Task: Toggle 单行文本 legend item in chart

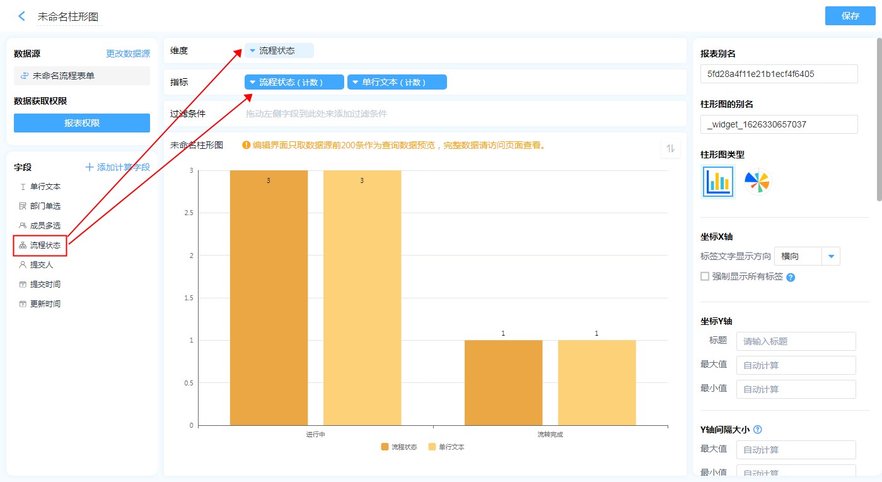Action: click(446, 447)
